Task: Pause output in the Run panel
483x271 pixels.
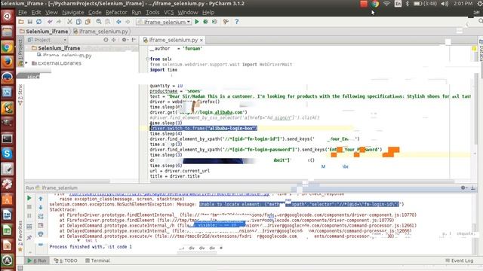Action: pyautogui.click(x=29, y=216)
